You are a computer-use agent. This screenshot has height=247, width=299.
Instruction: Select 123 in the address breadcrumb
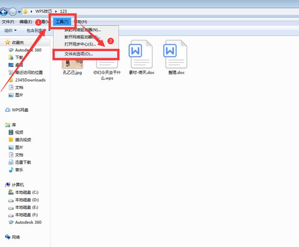[64, 11]
